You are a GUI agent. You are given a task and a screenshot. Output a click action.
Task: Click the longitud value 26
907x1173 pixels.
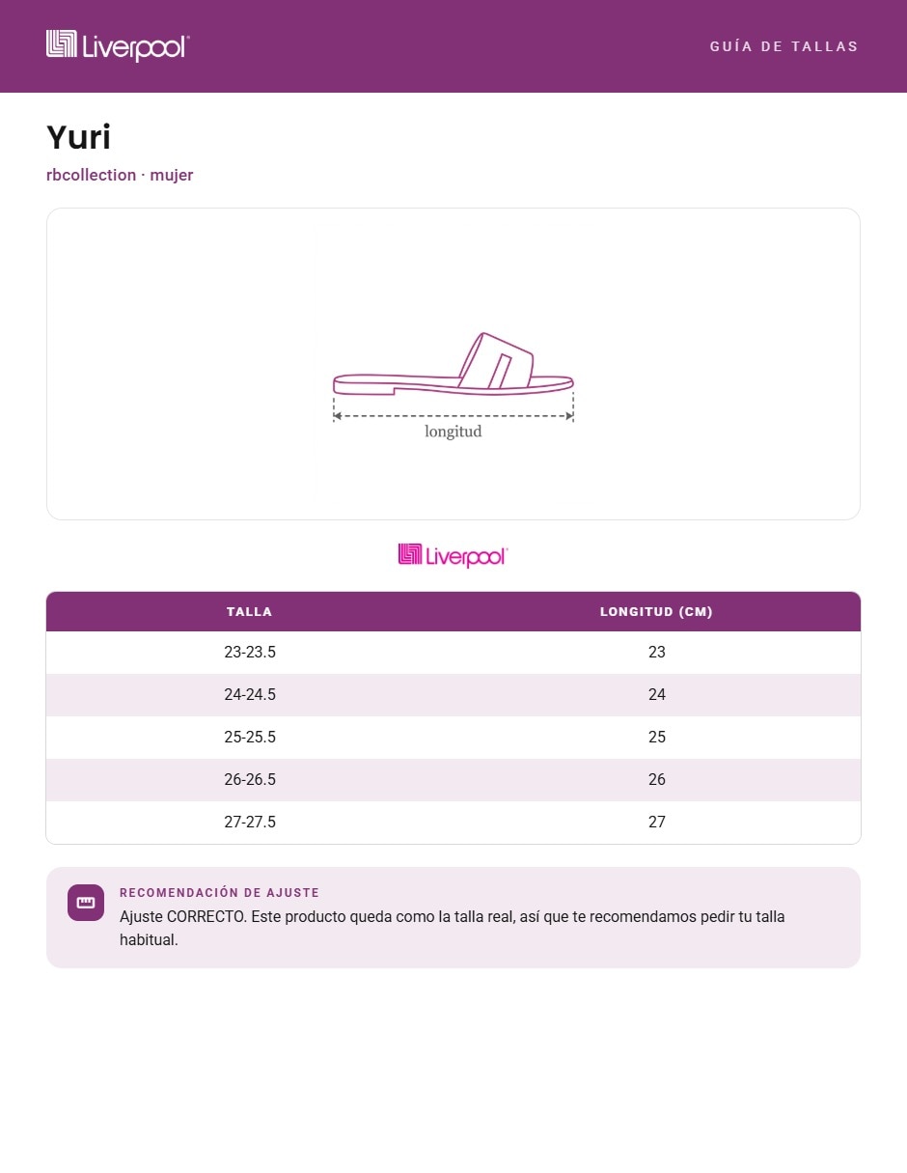(657, 780)
